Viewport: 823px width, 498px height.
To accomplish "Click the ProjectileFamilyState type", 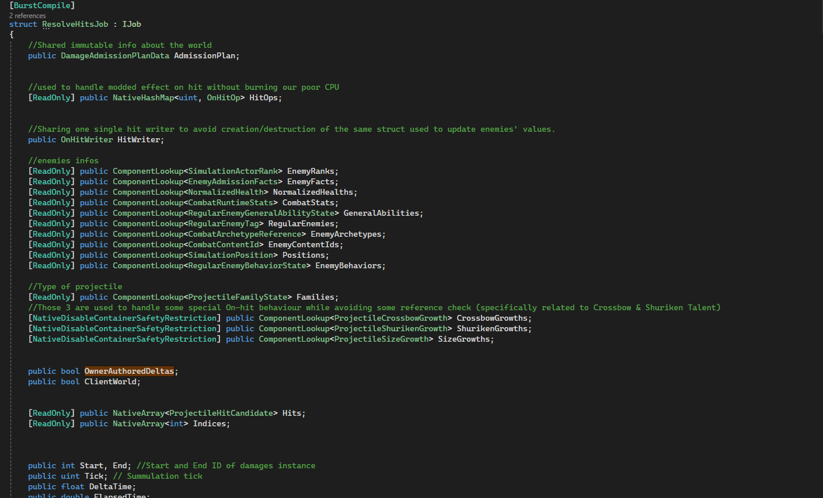I will 238,297.
